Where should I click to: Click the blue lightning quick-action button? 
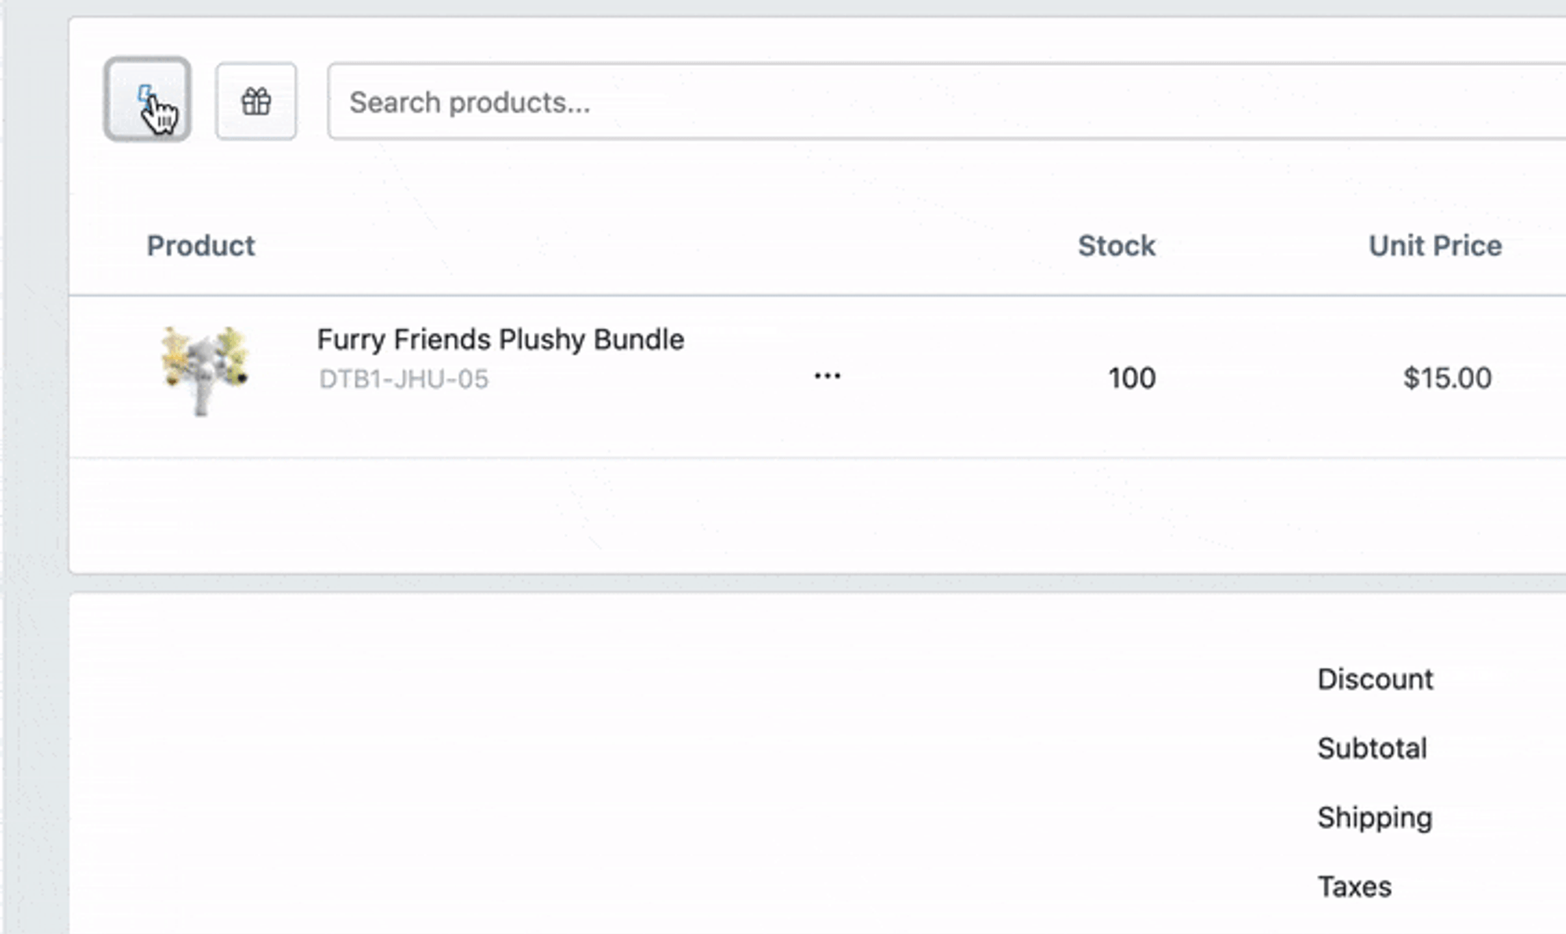[147, 99]
